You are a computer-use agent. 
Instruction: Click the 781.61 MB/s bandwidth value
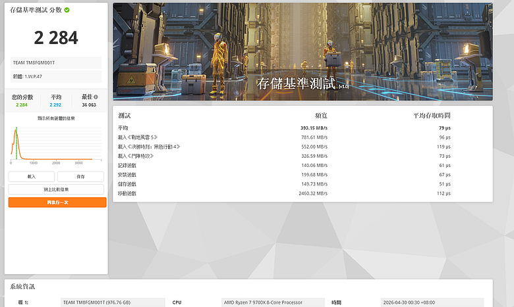(314, 137)
